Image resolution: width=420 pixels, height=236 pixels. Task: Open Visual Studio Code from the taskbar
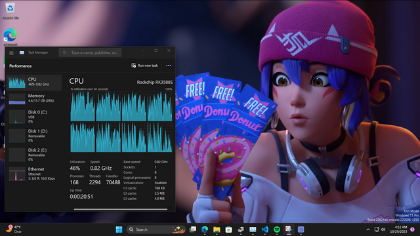coord(264,229)
